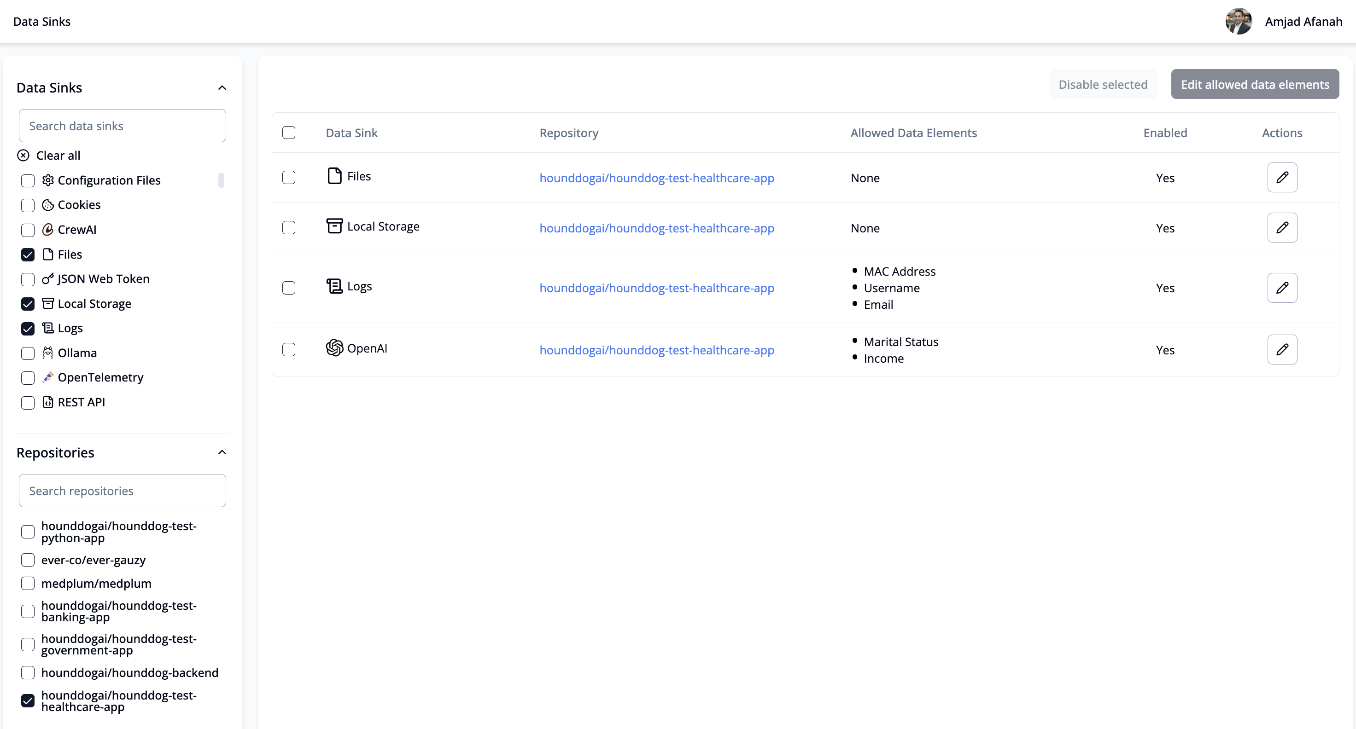The height and width of the screenshot is (729, 1356).
Task: Click the edit pencil for OpenAI row
Action: (1282, 349)
